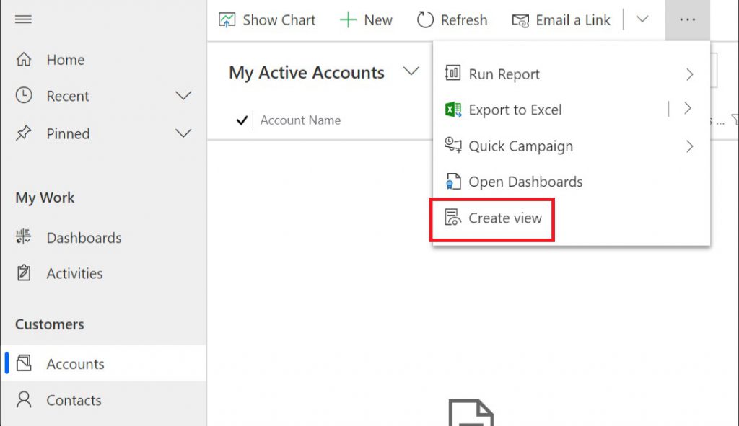The width and height of the screenshot is (739, 426).
Task: Open the Email a Link dropdown arrow
Action: 642,19
